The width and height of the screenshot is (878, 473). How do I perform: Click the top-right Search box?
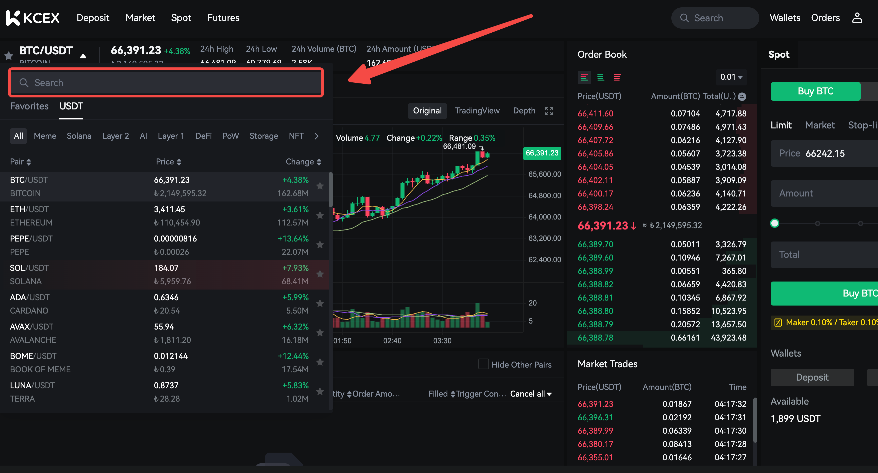point(715,18)
